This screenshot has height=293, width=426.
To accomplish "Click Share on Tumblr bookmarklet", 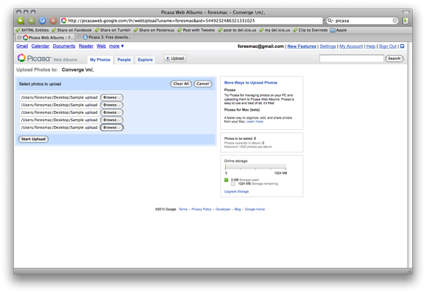I will 112,30.
